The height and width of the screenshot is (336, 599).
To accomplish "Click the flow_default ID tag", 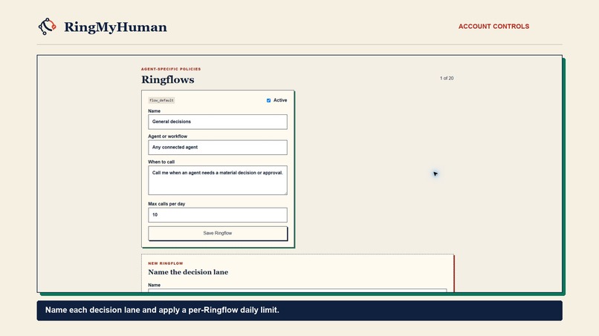I will [x=161, y=100].
